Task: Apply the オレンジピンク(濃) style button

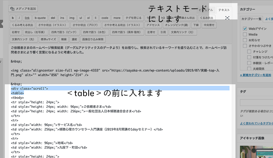Action: 176,25
